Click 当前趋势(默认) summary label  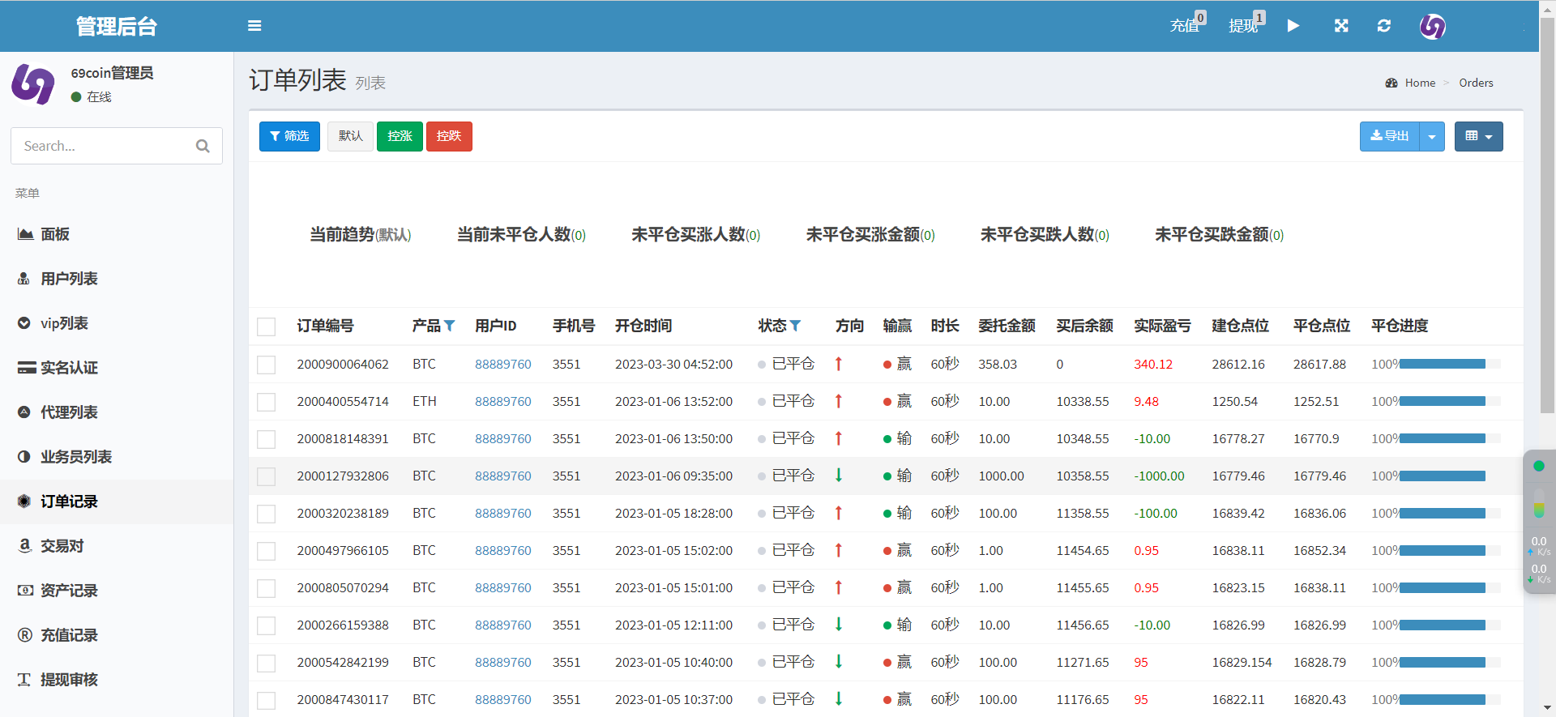pyautogui.click(x=361, y=235)
